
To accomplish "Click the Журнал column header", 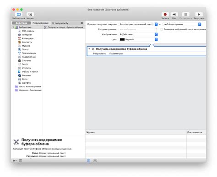I will click(x=136, y=132).
